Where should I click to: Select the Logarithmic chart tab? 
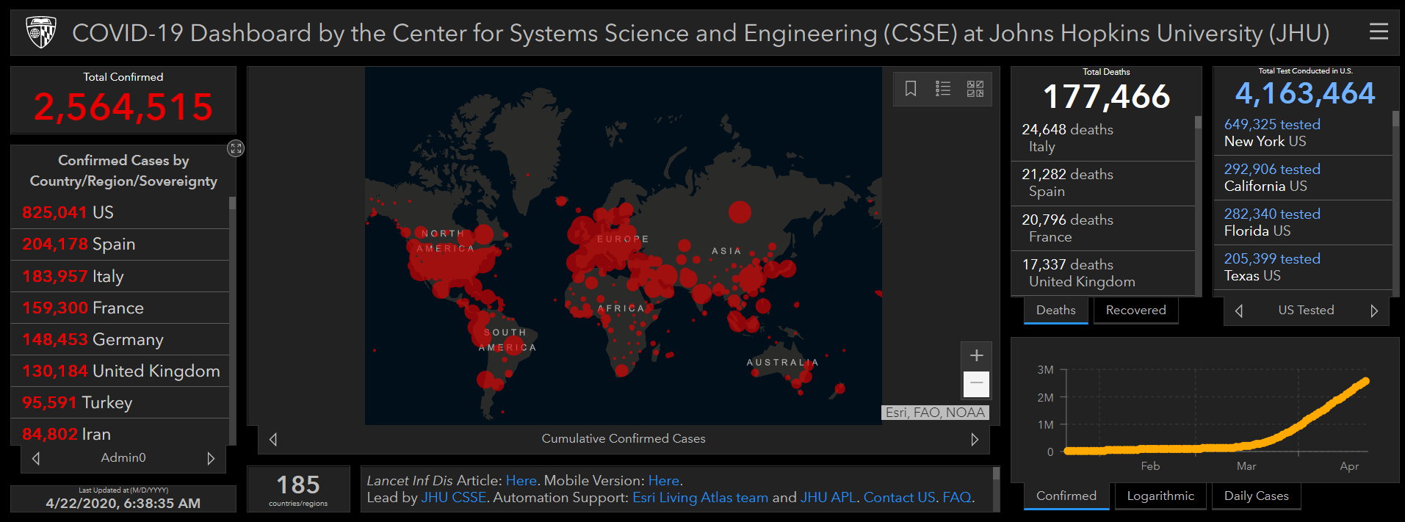[1160, 496]
